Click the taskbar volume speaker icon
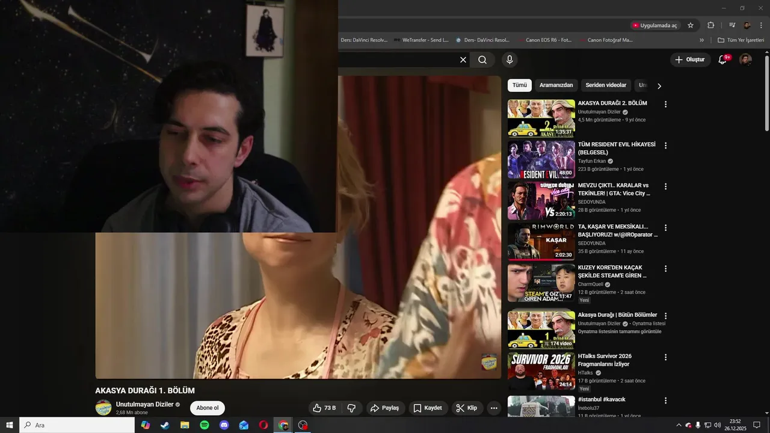 pos(717,425)
